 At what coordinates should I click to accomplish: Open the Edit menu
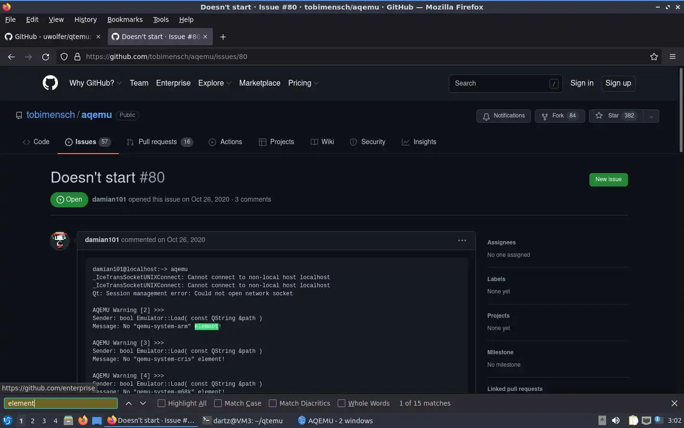click(32, 19)
